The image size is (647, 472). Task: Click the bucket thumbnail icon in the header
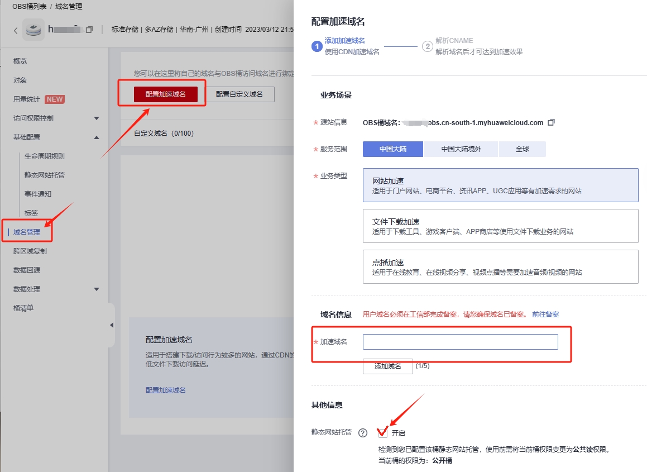pyautogui.click(x=33, y=30)
